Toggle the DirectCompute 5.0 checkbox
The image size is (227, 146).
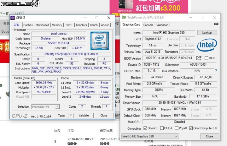click(191, 128)
